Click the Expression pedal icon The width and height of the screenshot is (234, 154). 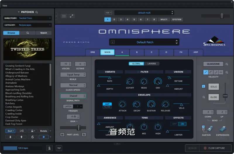[222, 129]
